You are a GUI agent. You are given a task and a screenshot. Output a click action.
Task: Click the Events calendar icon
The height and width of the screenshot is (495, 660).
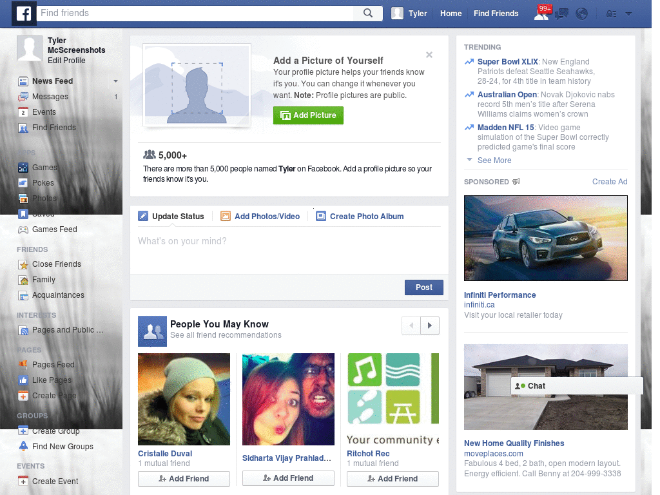click(23, 112)
